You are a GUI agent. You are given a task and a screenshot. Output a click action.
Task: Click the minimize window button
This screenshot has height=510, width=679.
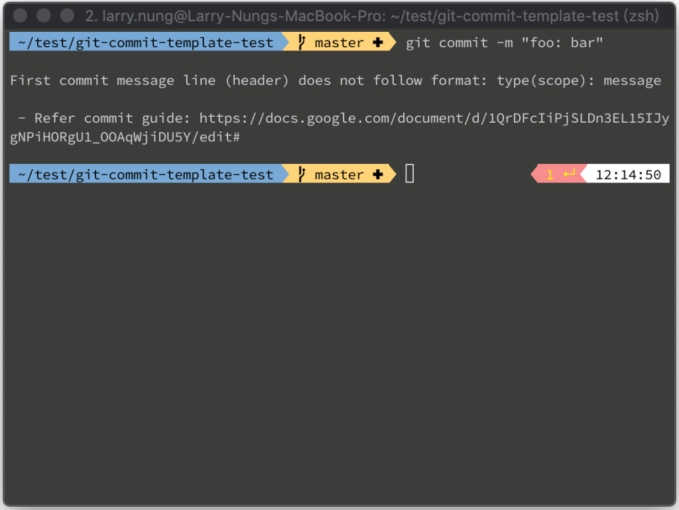pyautogui.click(x=43, y=15)
